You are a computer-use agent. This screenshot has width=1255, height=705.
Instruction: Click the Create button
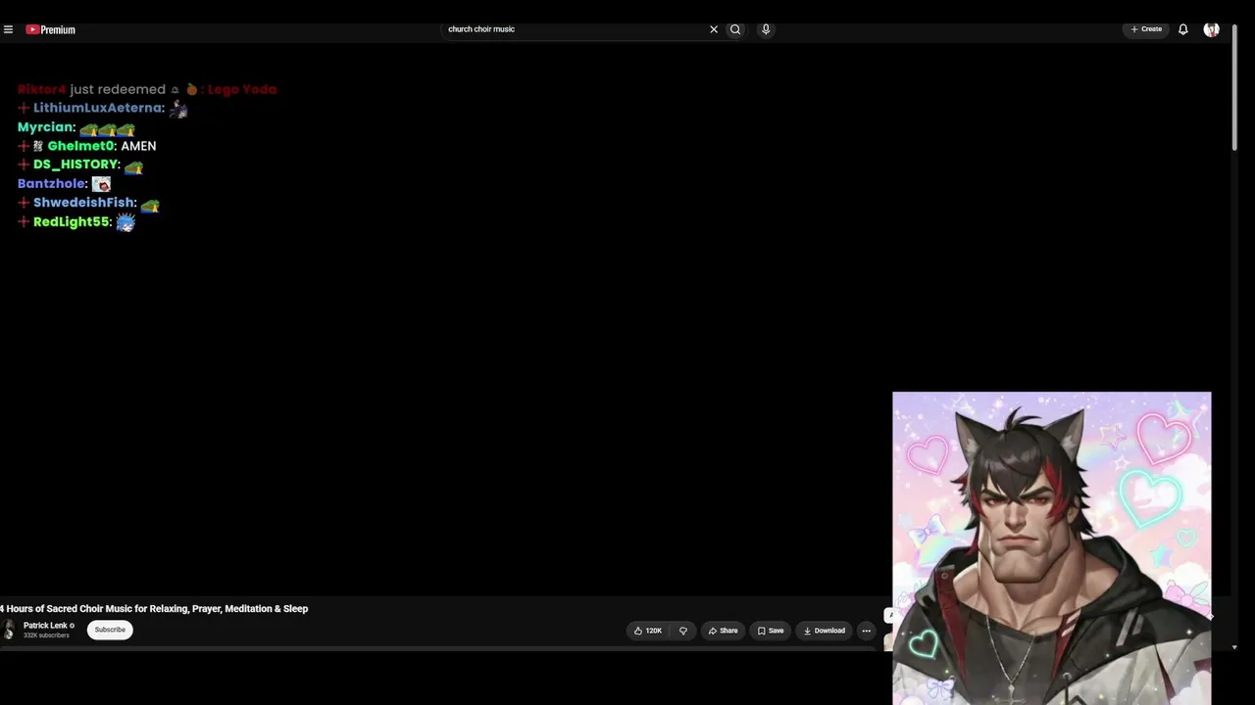[x=1146, y=29]
